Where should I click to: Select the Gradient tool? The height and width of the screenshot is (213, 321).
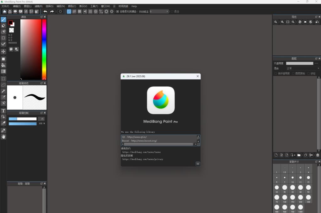[3, 71]
